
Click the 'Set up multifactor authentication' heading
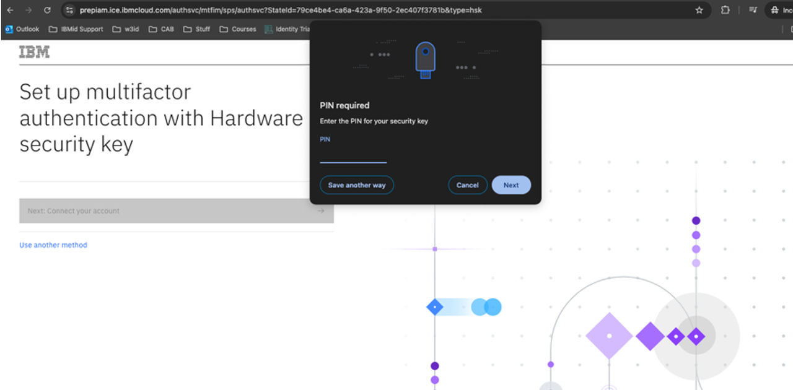pos(161,118)
